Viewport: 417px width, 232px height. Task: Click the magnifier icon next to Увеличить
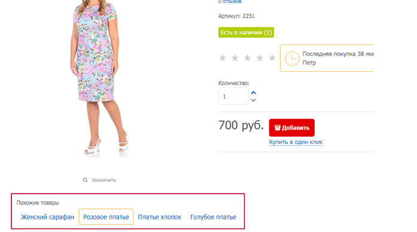click(x=85, y=180)
